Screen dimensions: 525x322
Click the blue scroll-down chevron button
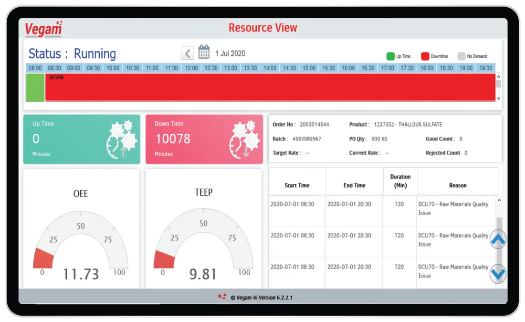coord(498,274)
